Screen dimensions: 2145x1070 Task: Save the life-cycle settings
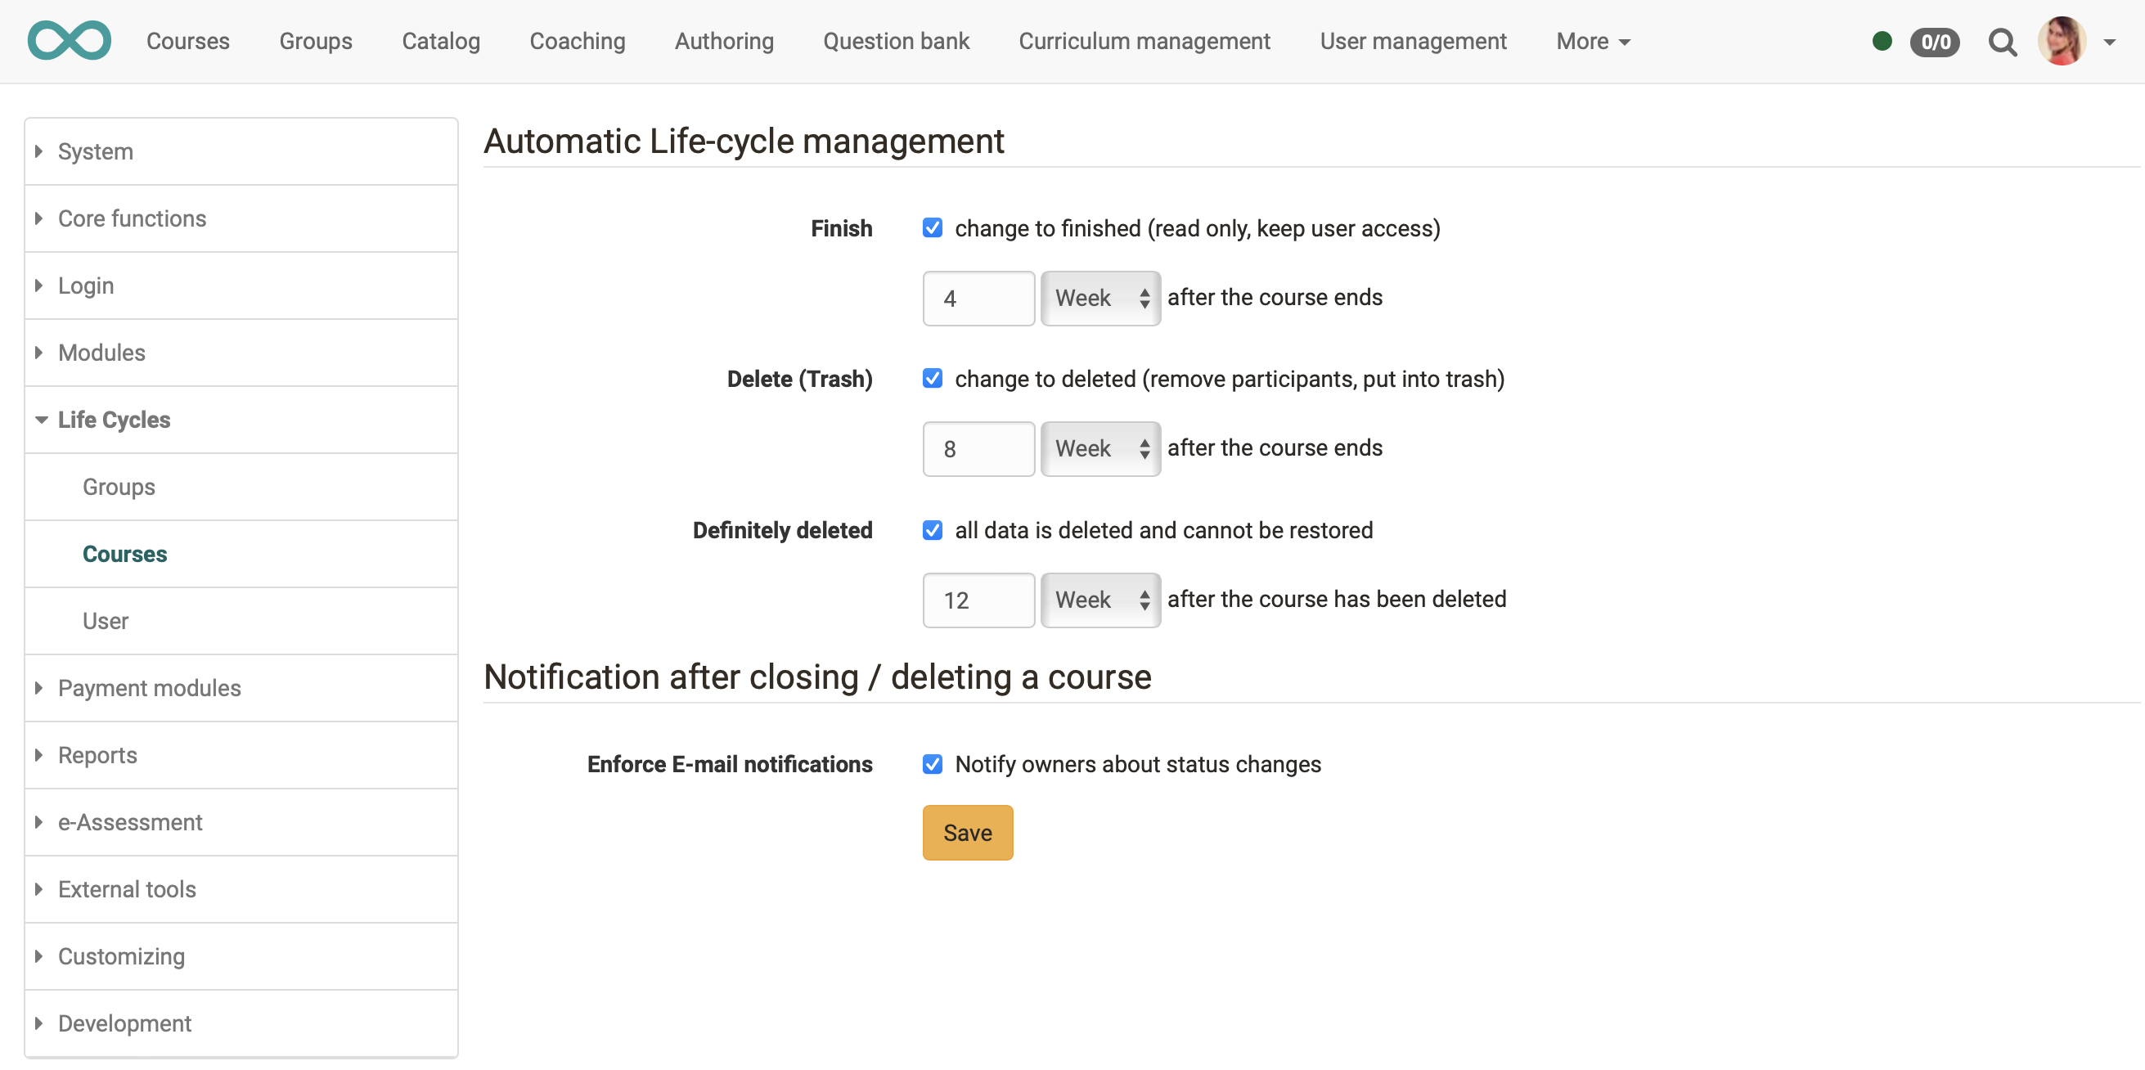[x=968, y=832]
